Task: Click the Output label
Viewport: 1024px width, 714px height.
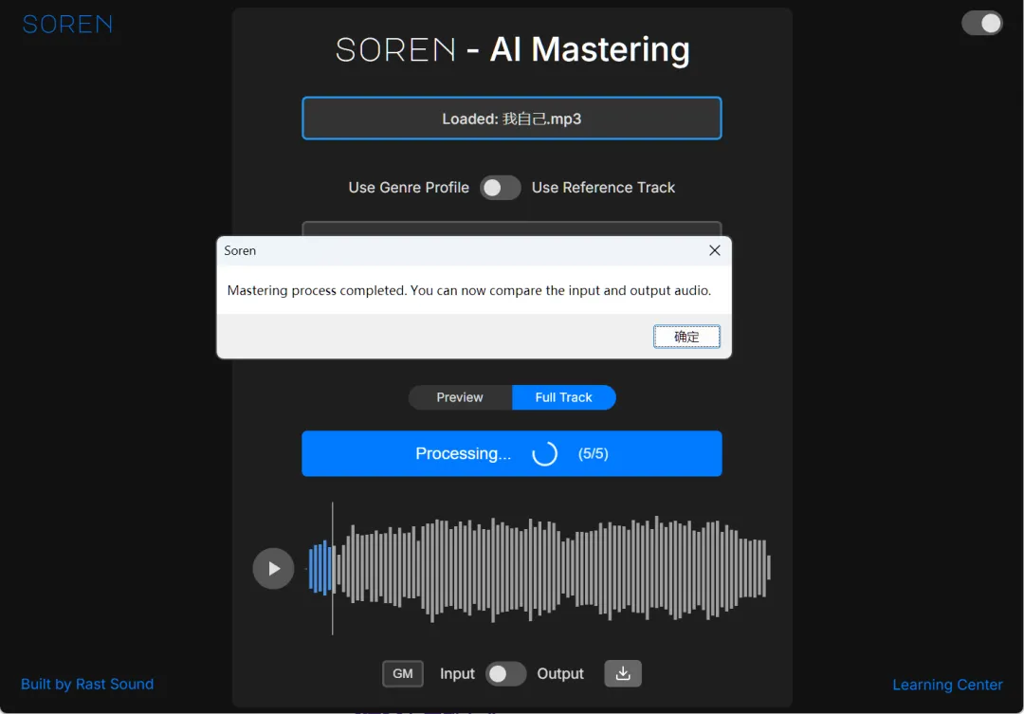Action: [x=560, y=673]
